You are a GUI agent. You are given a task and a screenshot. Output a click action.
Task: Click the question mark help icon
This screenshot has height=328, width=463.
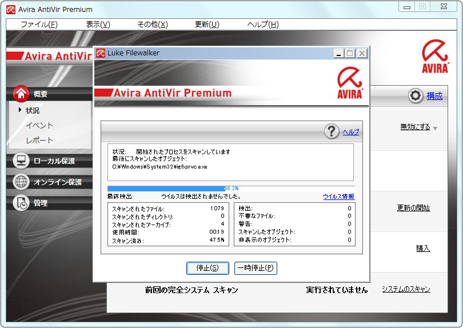pyautogui.click(x=332, y=131)
